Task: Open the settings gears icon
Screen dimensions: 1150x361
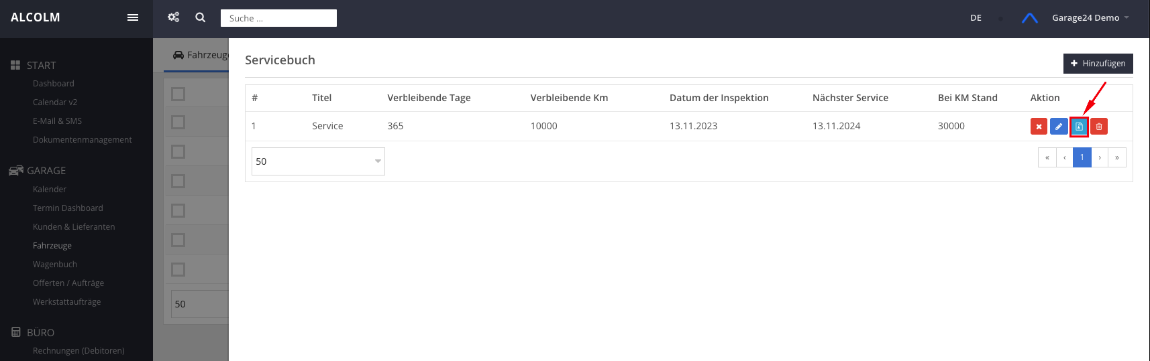Action: (174, 17)
